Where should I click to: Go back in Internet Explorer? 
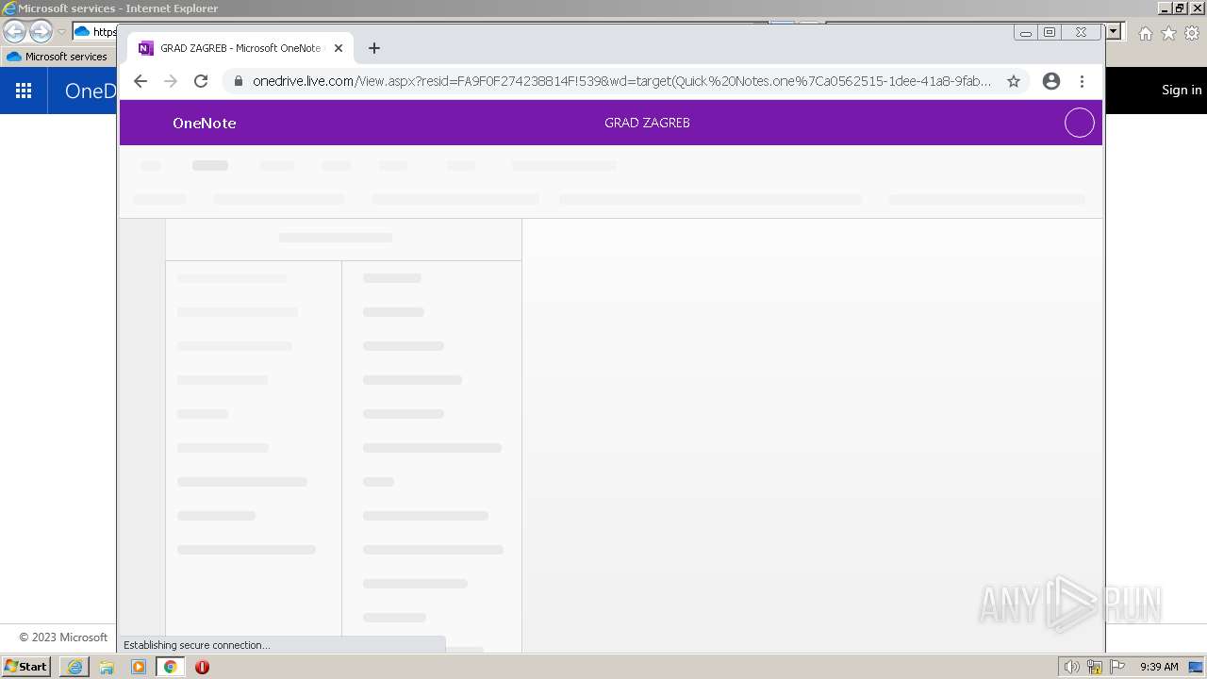point(14,31)
